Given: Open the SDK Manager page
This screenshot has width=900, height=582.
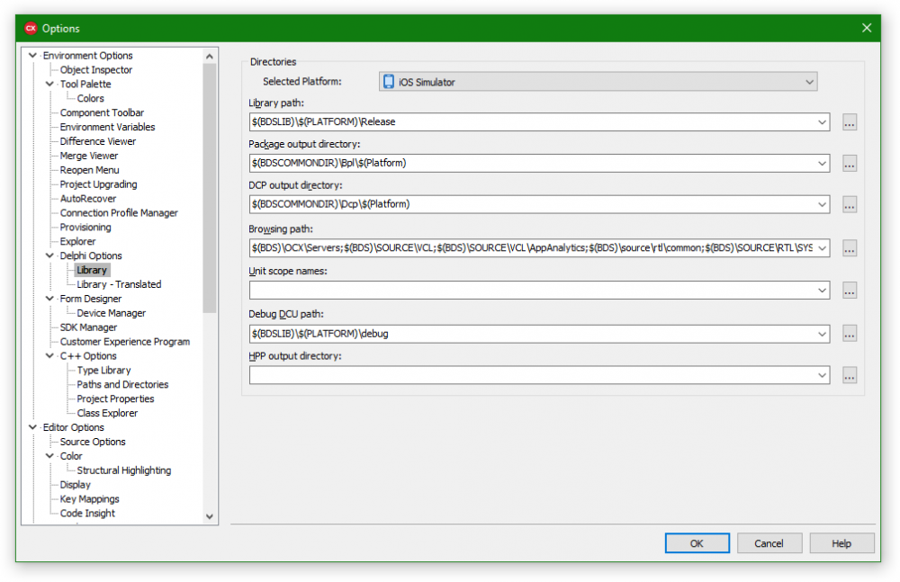Looking at the screenshot, I should pyautogui.click(x=88, y=327).
